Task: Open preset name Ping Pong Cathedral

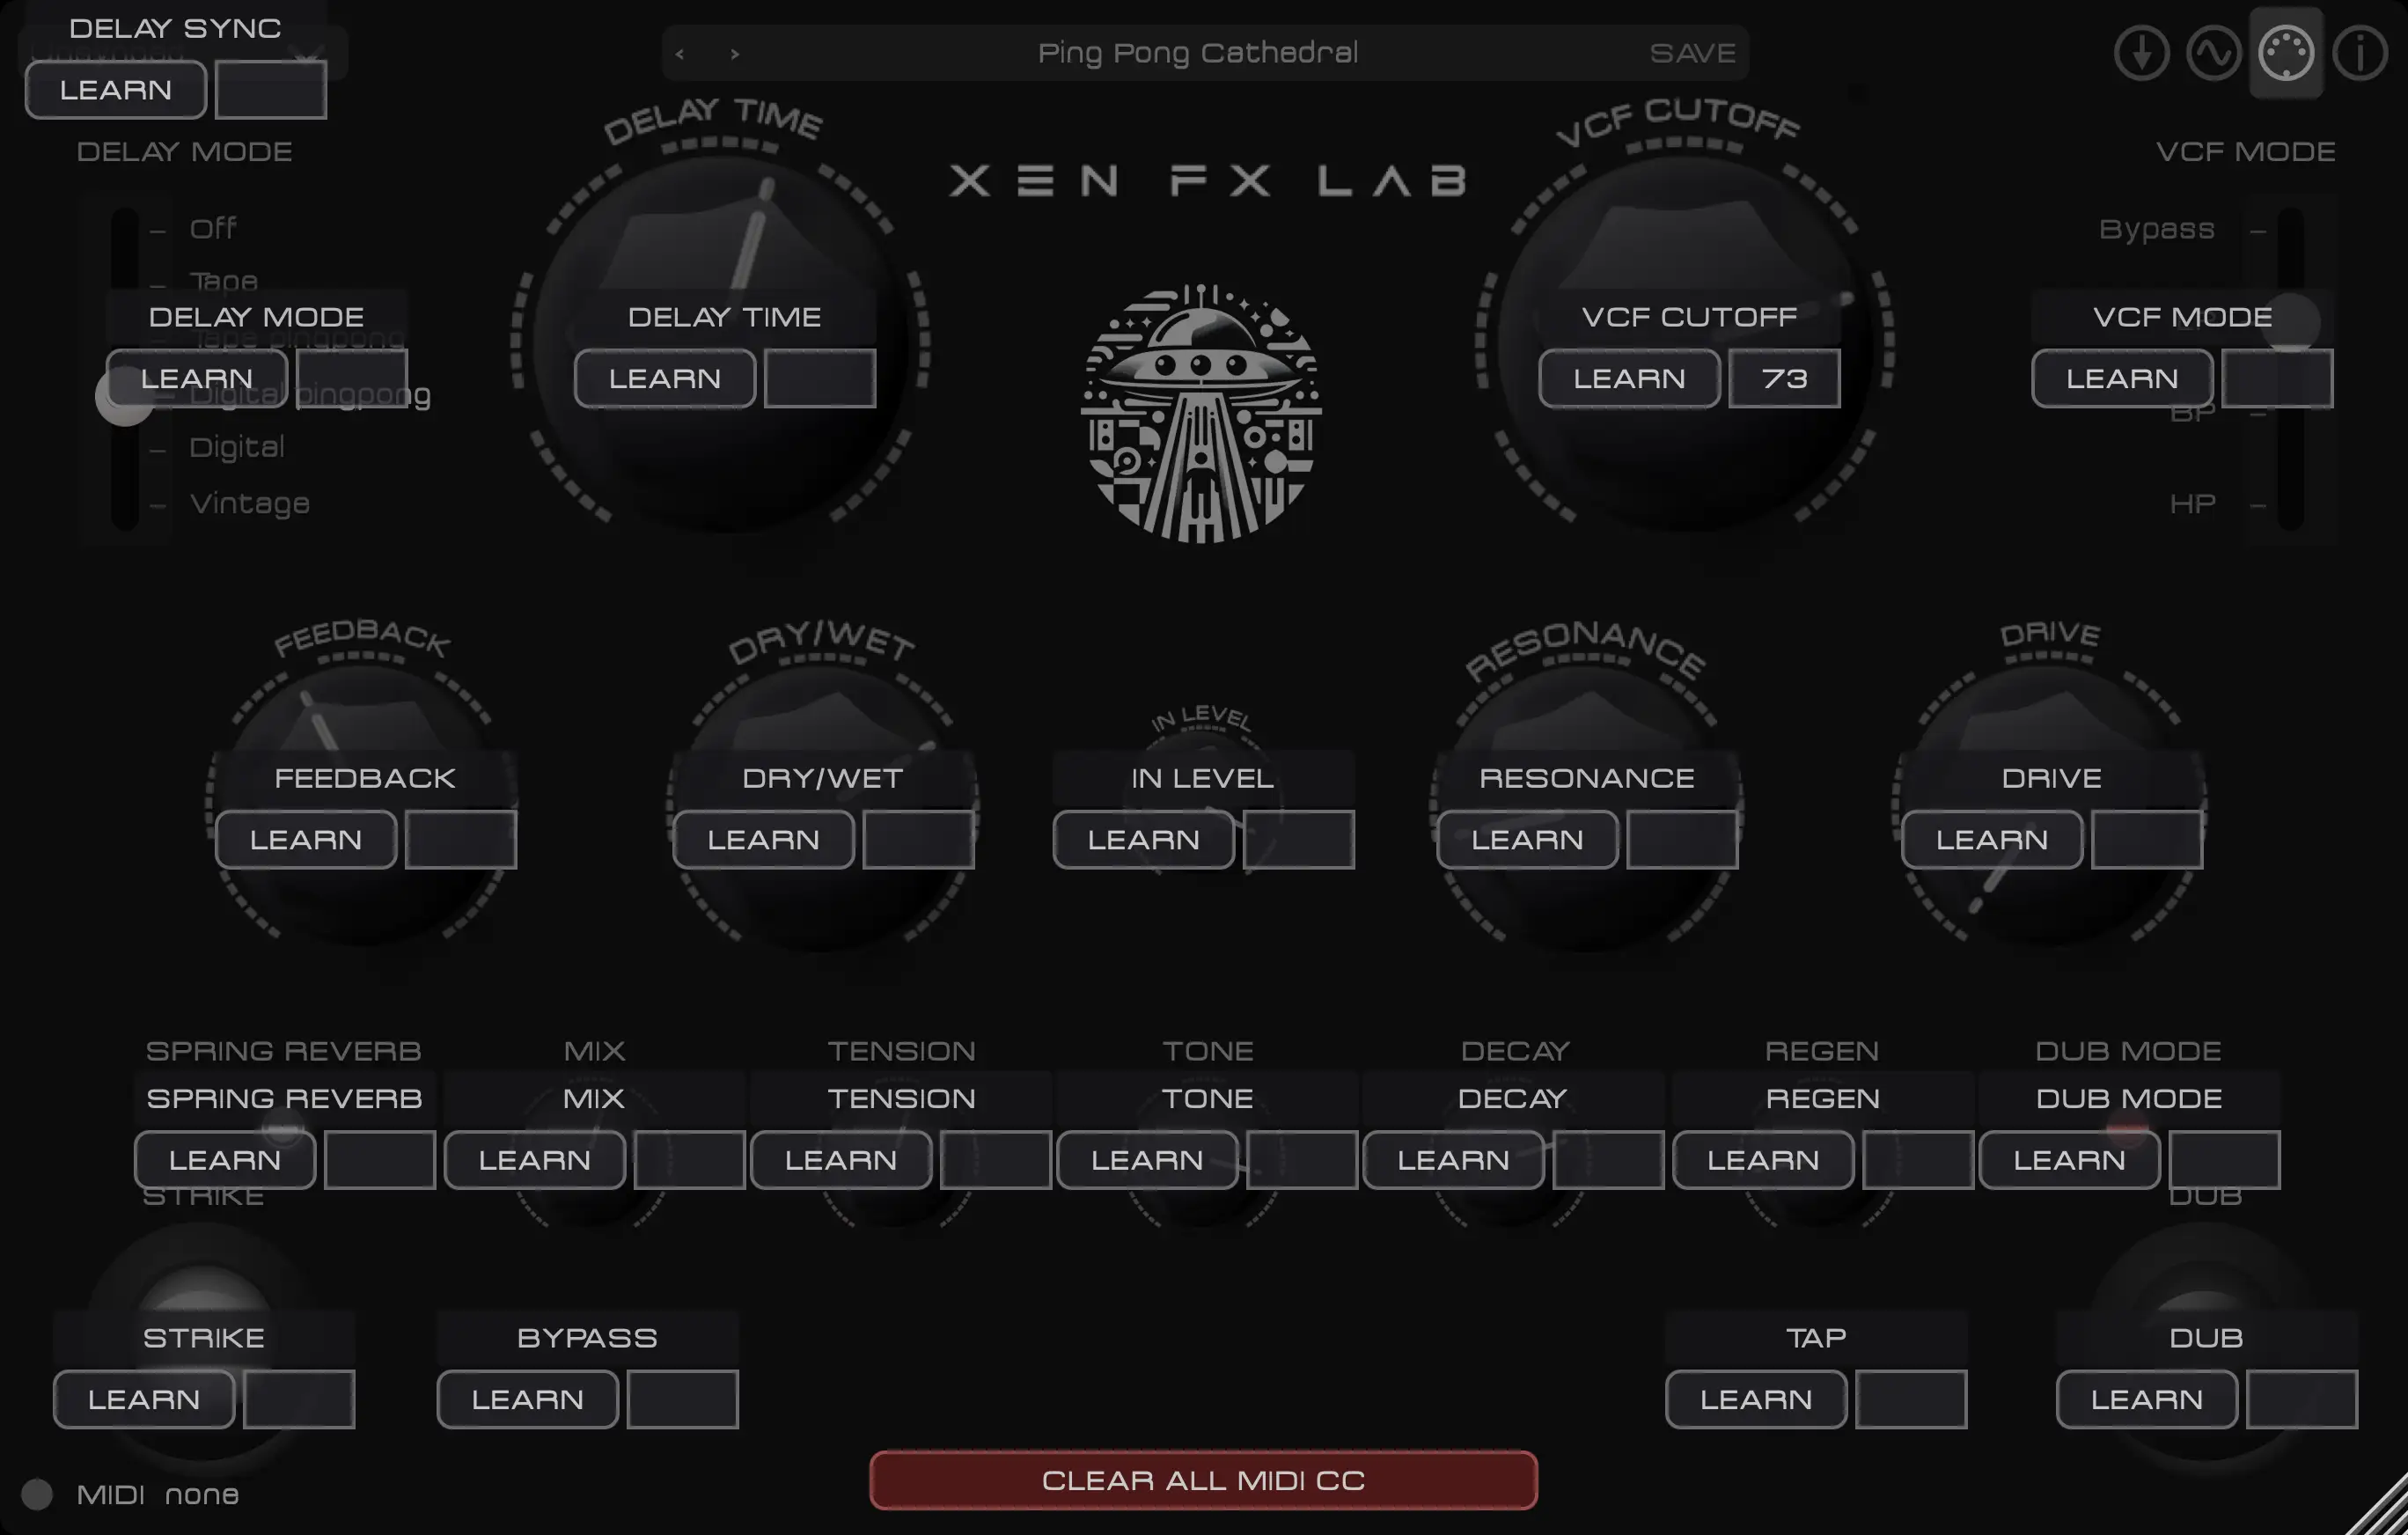Action: [1197, 53]
